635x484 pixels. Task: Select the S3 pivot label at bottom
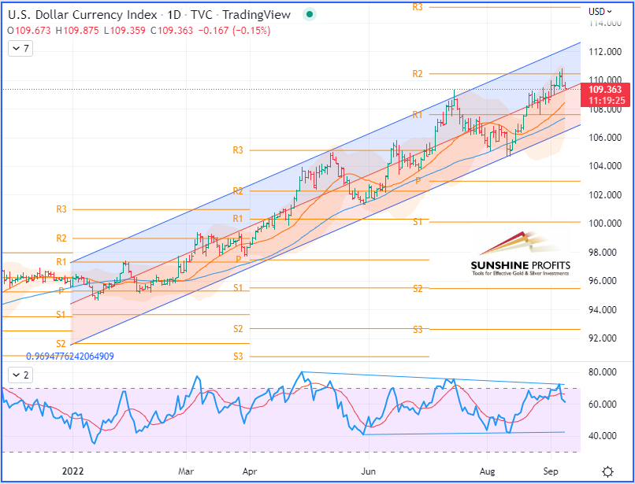point(238,357)
